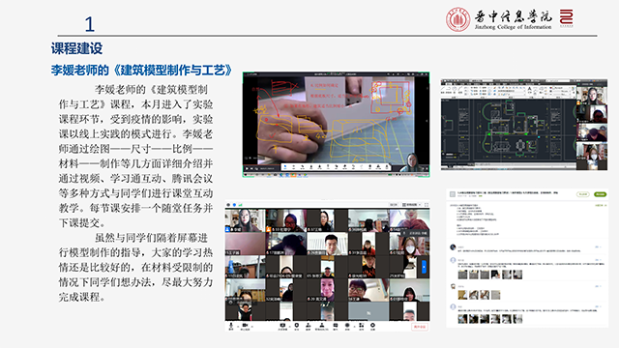Click meeting info icon at meeting window top-left
The height and width of the screenshot is (348, 619).
[x=228, y=205]
